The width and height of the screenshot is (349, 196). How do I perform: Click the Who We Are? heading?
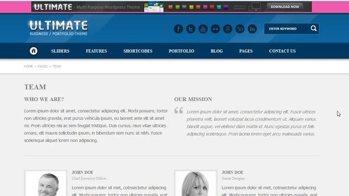click(x=44, y=99)
